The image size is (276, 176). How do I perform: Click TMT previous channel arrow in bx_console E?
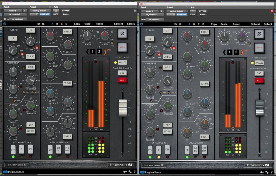pyautogui.click(x=88, y=52)
